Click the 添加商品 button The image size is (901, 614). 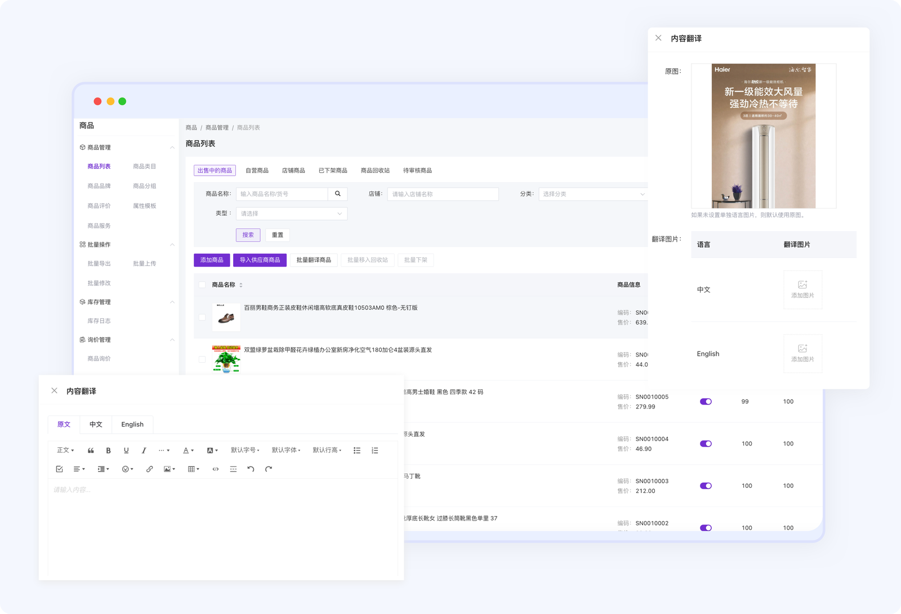[x=212, y=260]
